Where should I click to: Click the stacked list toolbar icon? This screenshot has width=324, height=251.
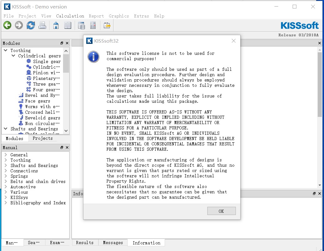click(82, 25)
